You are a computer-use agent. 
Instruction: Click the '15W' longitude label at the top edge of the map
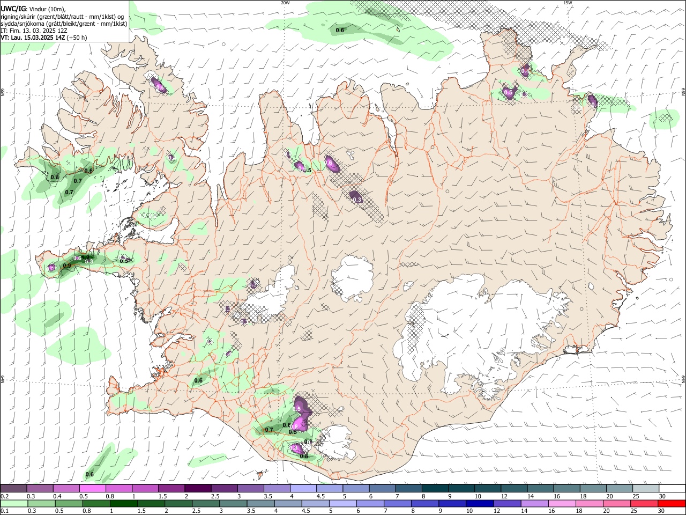coord(568,3)
